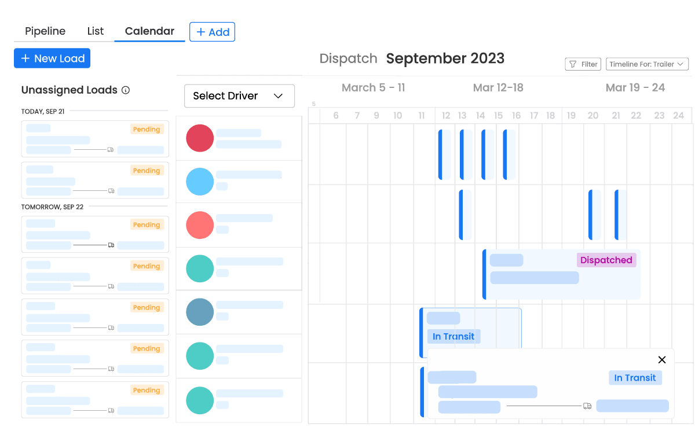Select the light blue driver avatar
The height and width of the screenshot is (442, 695).
(200, 182)
